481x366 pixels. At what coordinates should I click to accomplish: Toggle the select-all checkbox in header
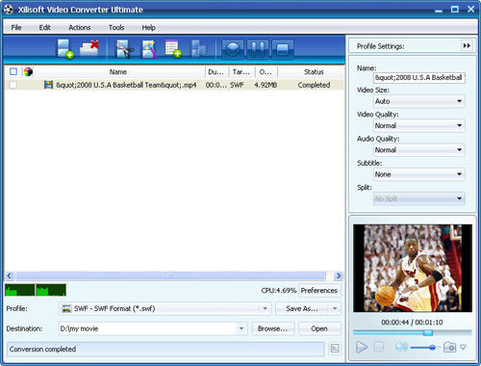[13, 71]
